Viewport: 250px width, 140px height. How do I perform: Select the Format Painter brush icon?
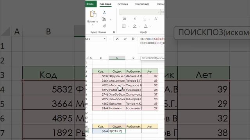[x=104, y=26]
